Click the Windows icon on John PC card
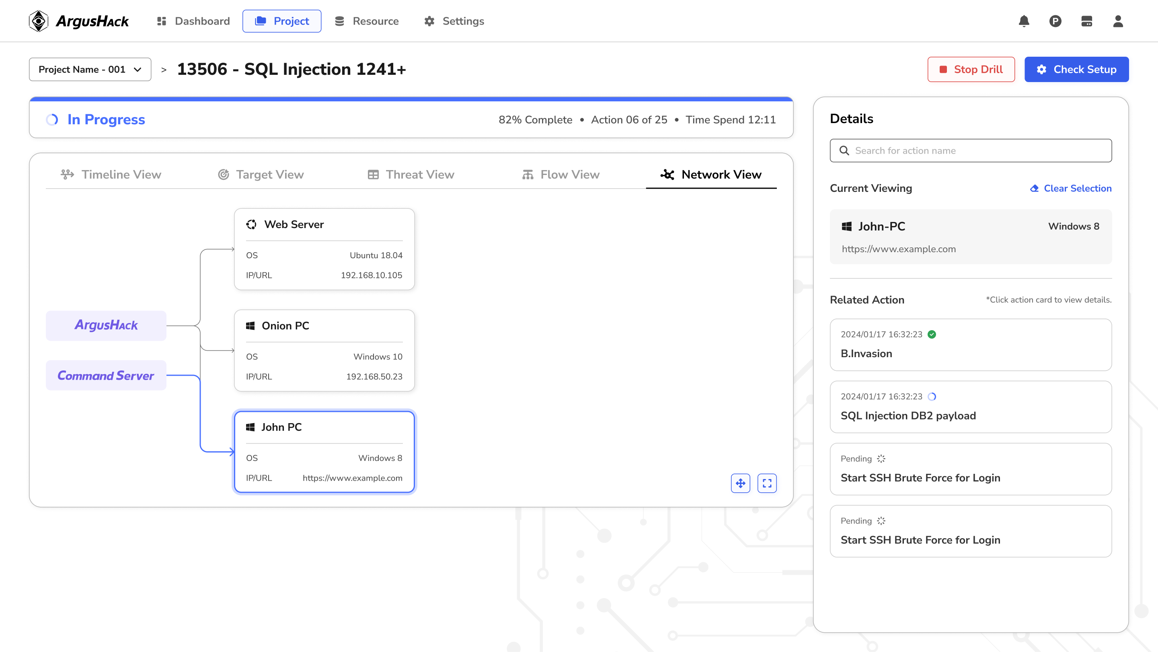This screenshot has width=1158, height=652. pos(250,427)
